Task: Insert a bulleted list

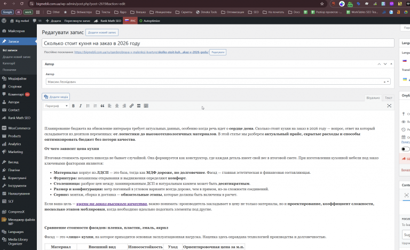Action: click(88, 106)
